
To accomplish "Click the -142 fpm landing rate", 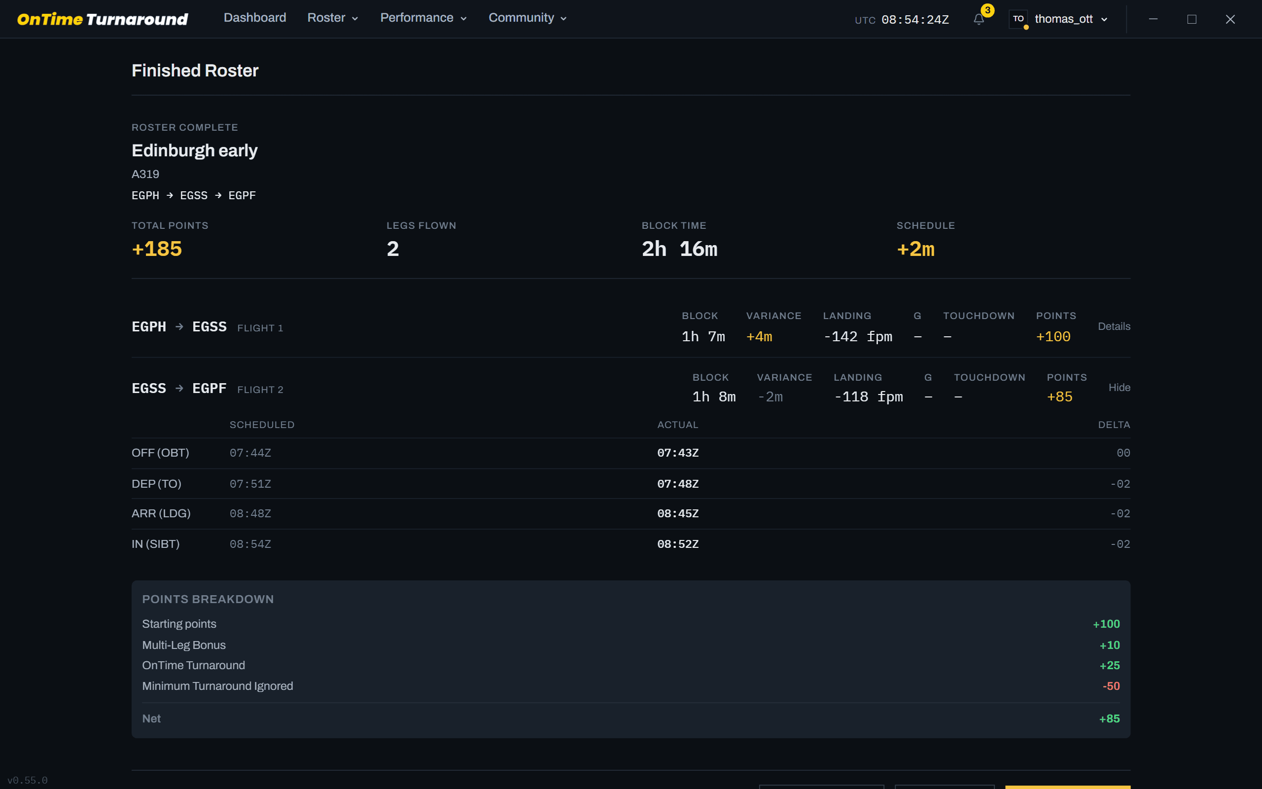I will tap(858, 337).
